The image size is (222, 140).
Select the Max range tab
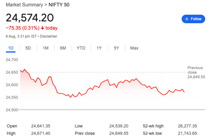coord(134,48)
